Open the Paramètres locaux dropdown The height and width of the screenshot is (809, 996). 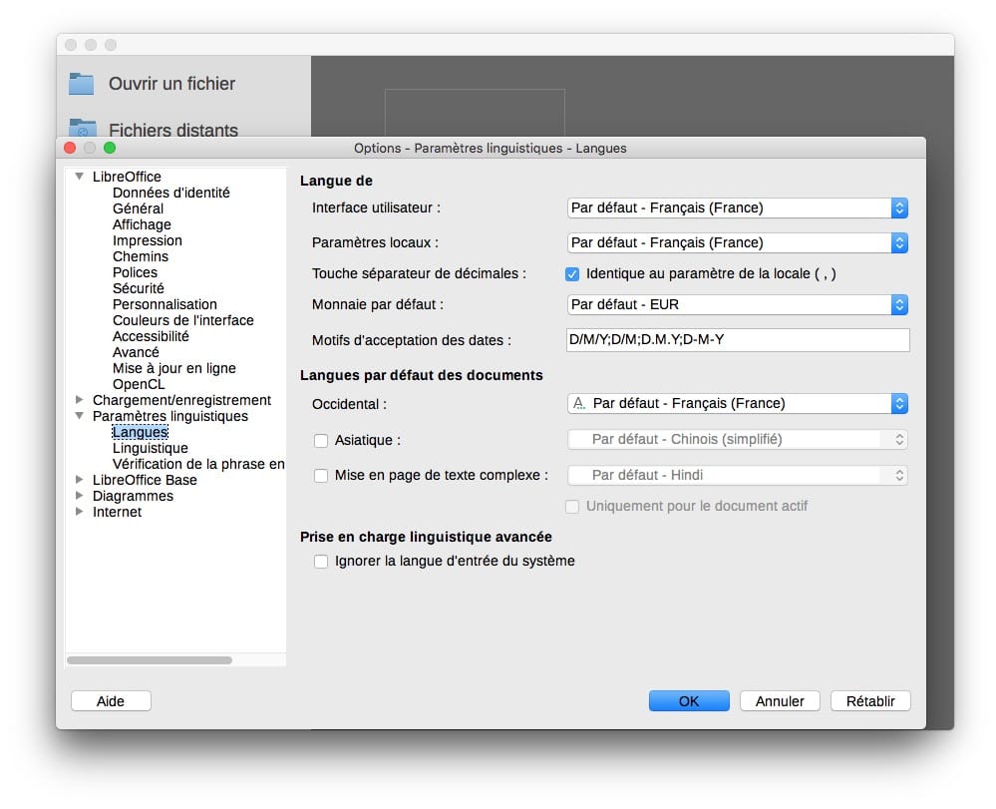point(737,242)
